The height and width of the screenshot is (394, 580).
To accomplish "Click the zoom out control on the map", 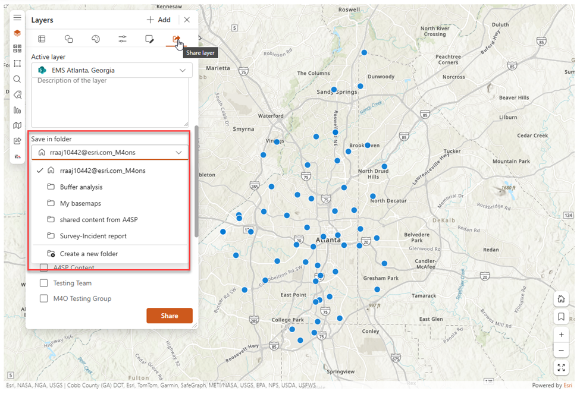I will (x=561, y=350).
